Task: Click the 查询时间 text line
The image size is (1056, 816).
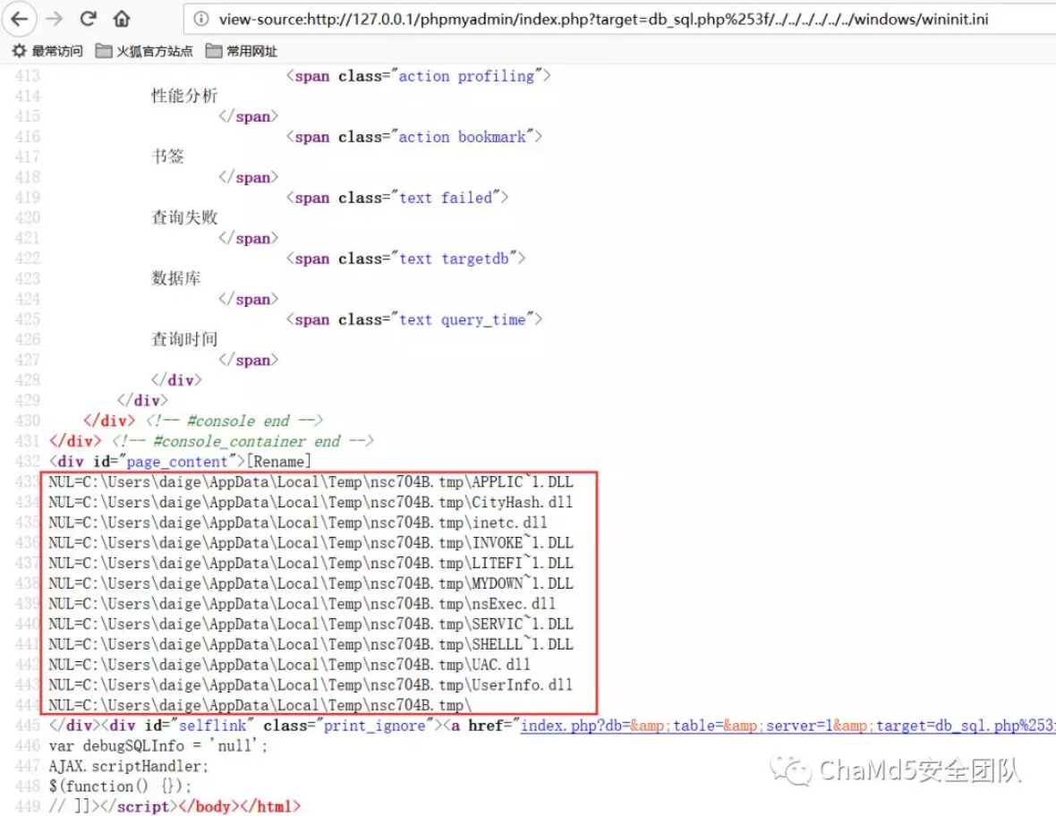Action: point(184,339)
